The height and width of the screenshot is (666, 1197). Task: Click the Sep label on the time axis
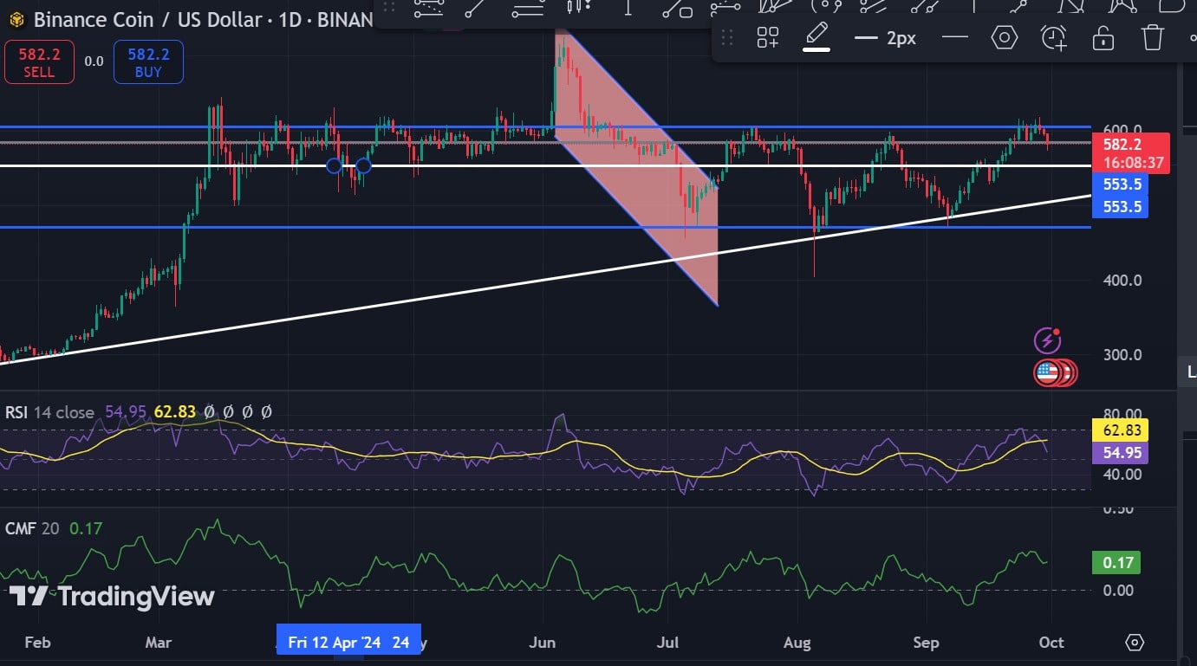click(927, 643)
